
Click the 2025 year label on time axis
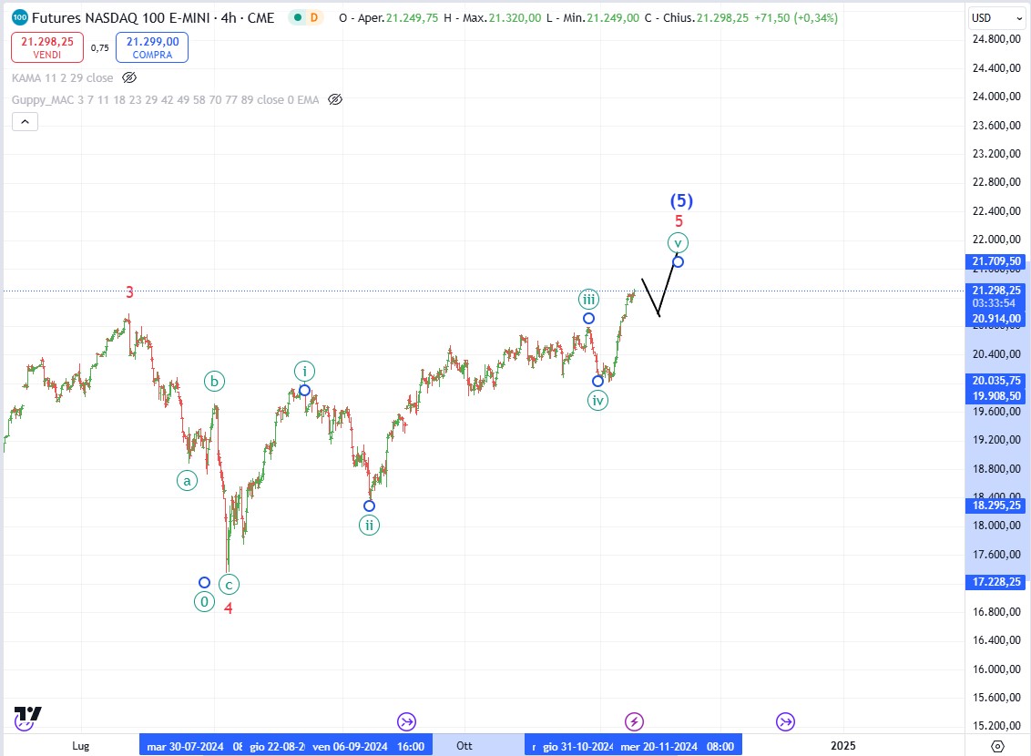tap(843, 745)
